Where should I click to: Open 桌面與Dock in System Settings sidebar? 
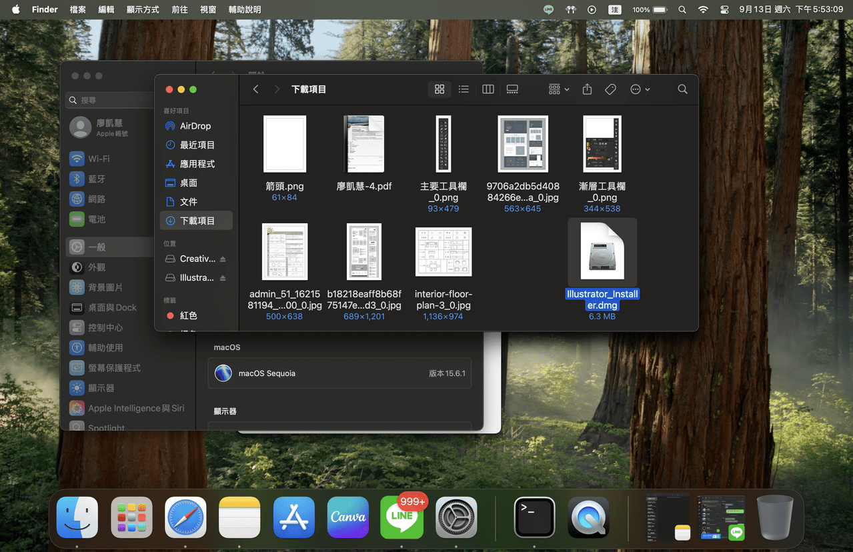(111, 307)
